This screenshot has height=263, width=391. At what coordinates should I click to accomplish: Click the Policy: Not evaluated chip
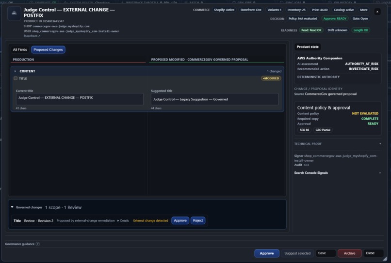coord(303,19)
